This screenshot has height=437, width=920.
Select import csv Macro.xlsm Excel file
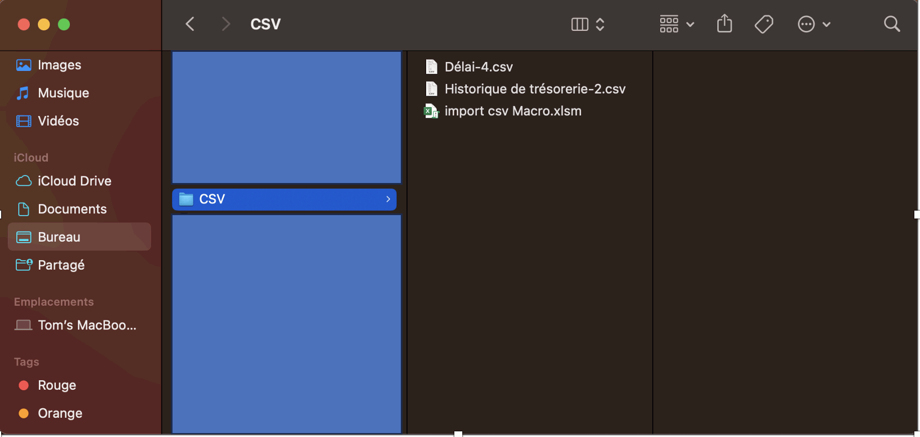[512, 111]
